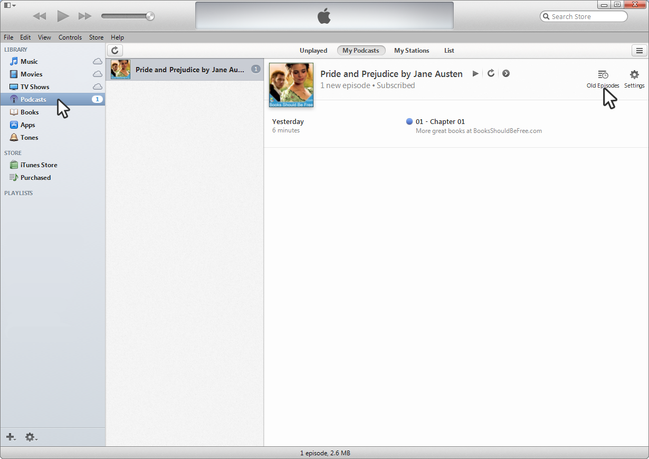Open the gear dropdown at sidebar bottom
The image size is (649, 459).
coord(31,437)
